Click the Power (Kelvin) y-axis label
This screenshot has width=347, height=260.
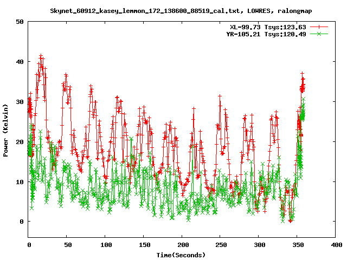[x=5, y=131]
